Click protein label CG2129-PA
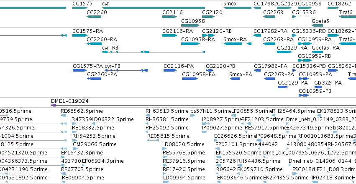 (x=293, y=83)
